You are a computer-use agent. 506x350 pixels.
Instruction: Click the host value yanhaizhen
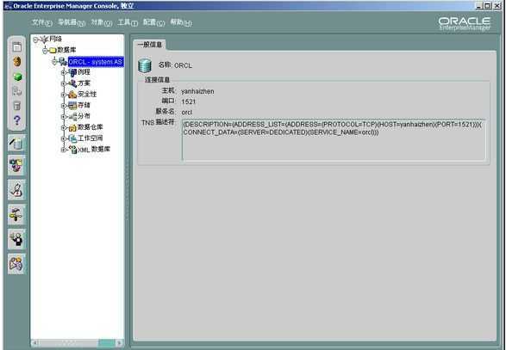pos(197,91)
